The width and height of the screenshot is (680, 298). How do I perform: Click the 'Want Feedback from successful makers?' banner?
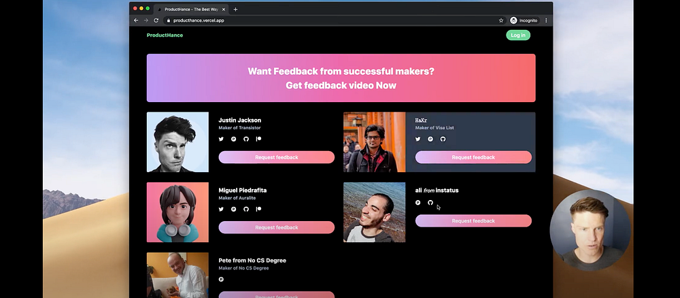[341, 78]
